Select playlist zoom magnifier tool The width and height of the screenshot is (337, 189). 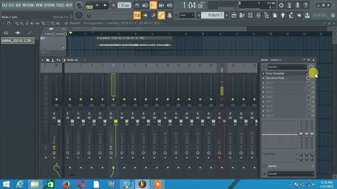53,23
